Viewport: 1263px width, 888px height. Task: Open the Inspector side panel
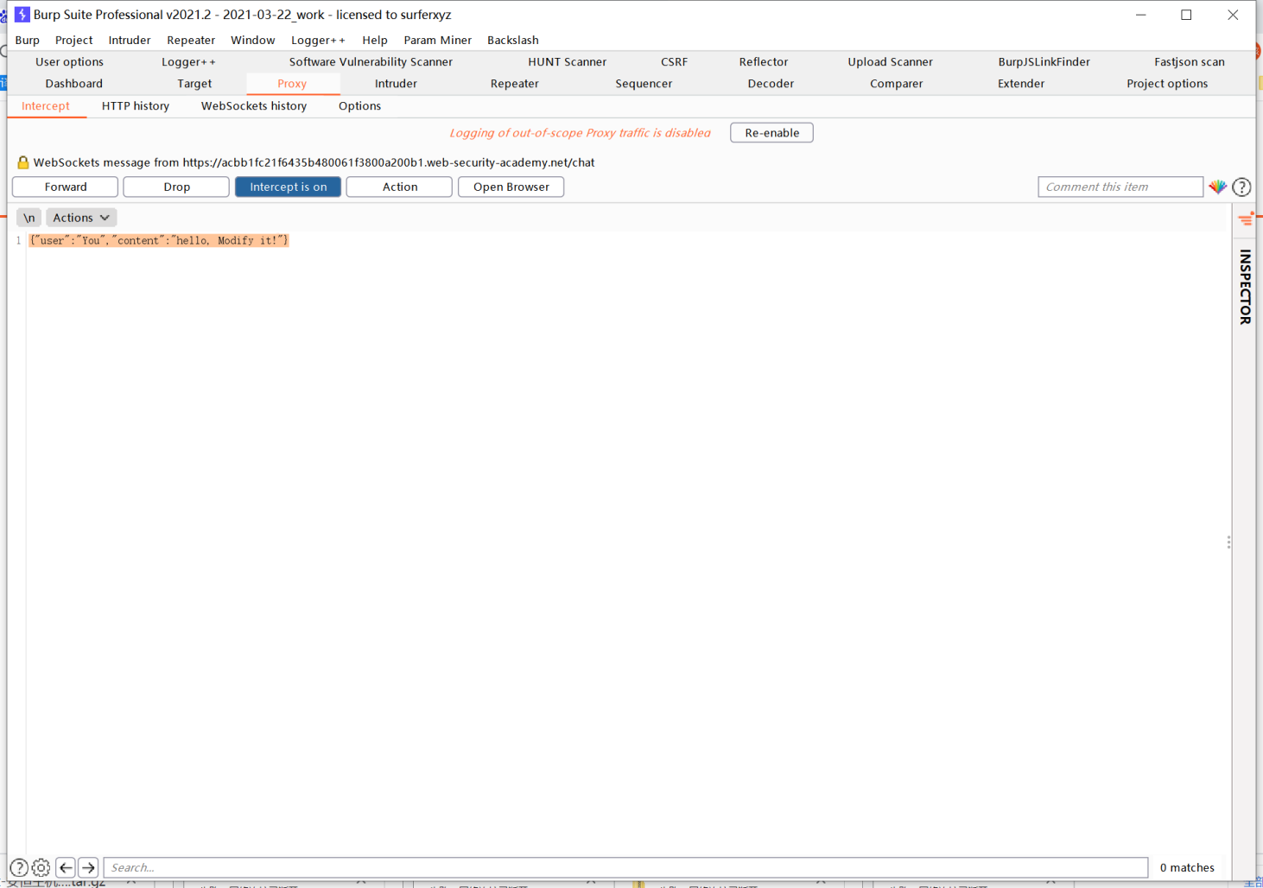coord(1245,287)
